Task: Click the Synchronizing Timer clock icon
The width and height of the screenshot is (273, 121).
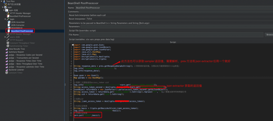Action: pyautogui.click(x=8, y=46)
